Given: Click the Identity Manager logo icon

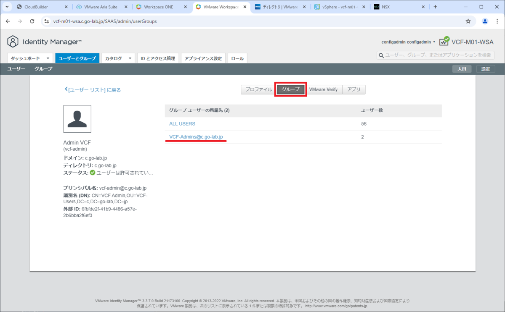Looking at the screenshot, I should pos(13,42).
